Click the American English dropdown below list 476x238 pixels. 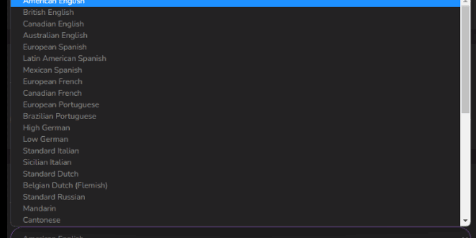pyautogui.click(x=240, y=233)
